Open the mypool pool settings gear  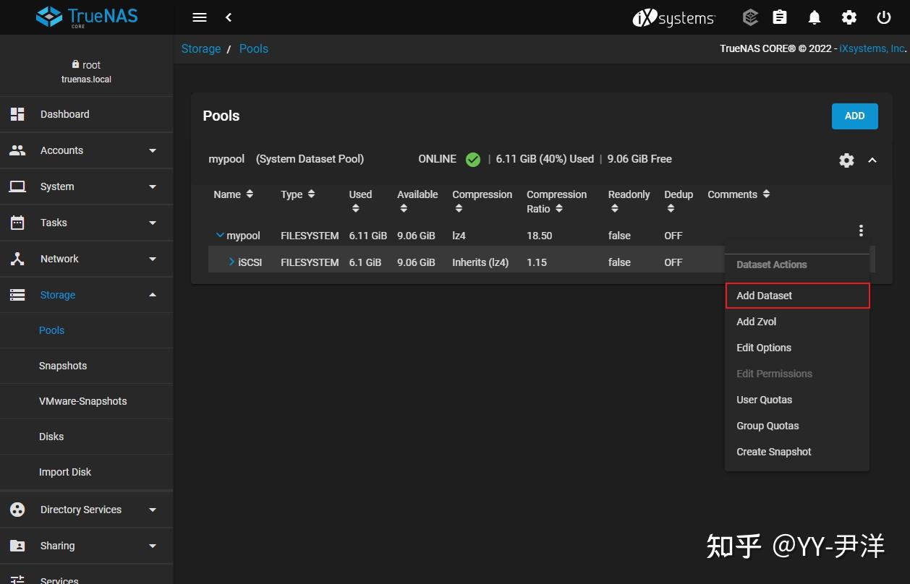click(846, 160)
